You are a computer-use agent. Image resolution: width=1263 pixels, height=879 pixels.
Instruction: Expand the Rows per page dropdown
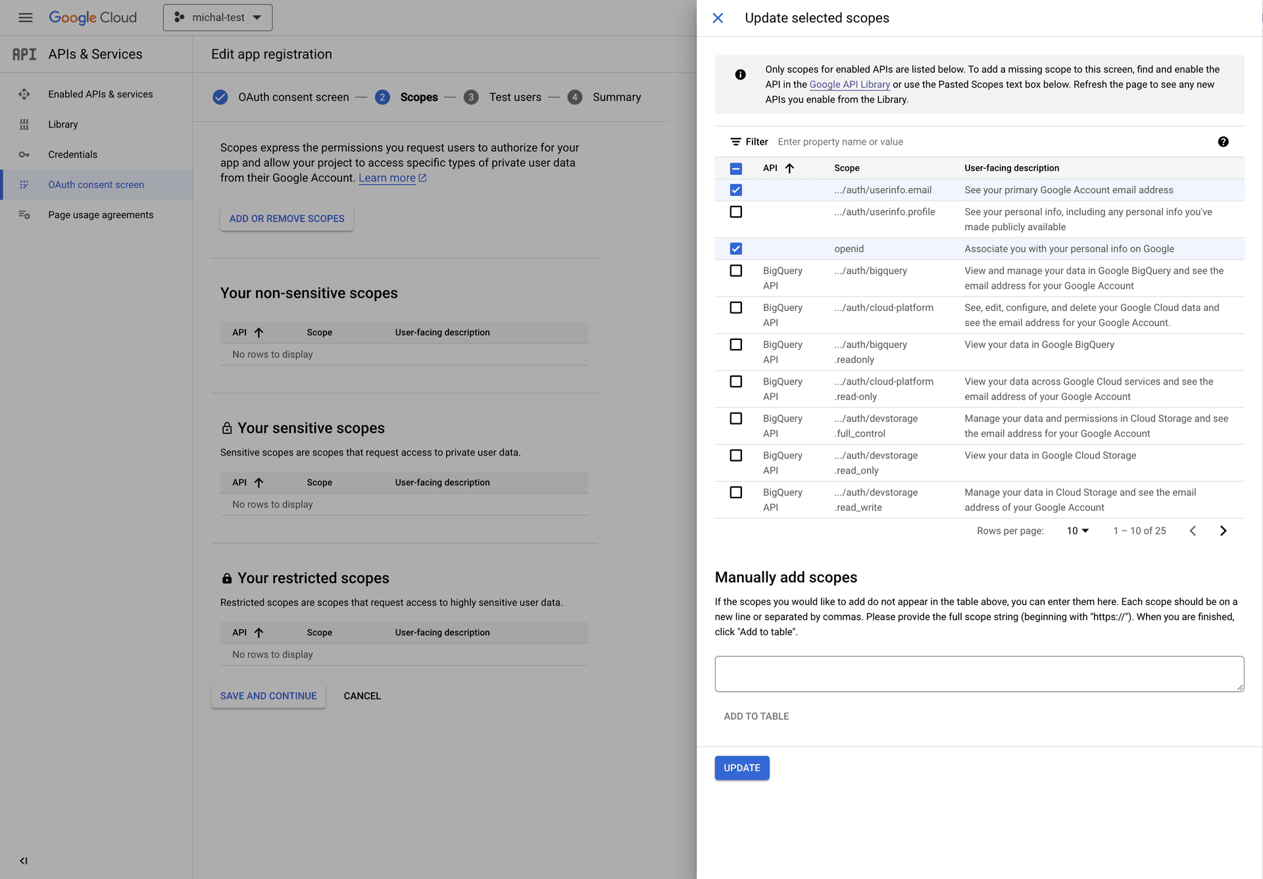point(1077,531)
